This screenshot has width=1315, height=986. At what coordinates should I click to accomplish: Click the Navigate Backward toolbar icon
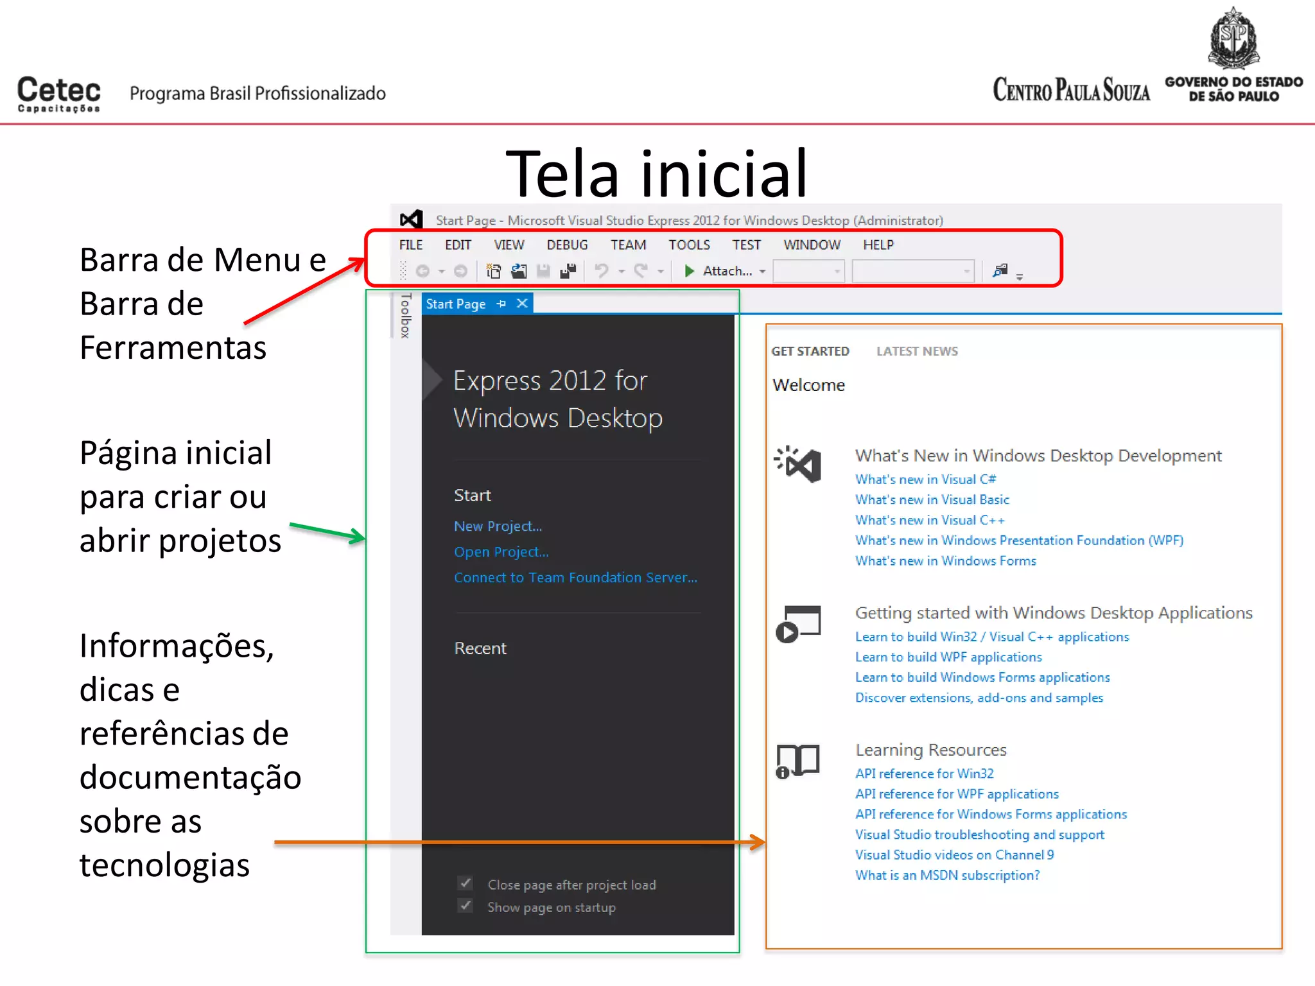pos(422,272)
